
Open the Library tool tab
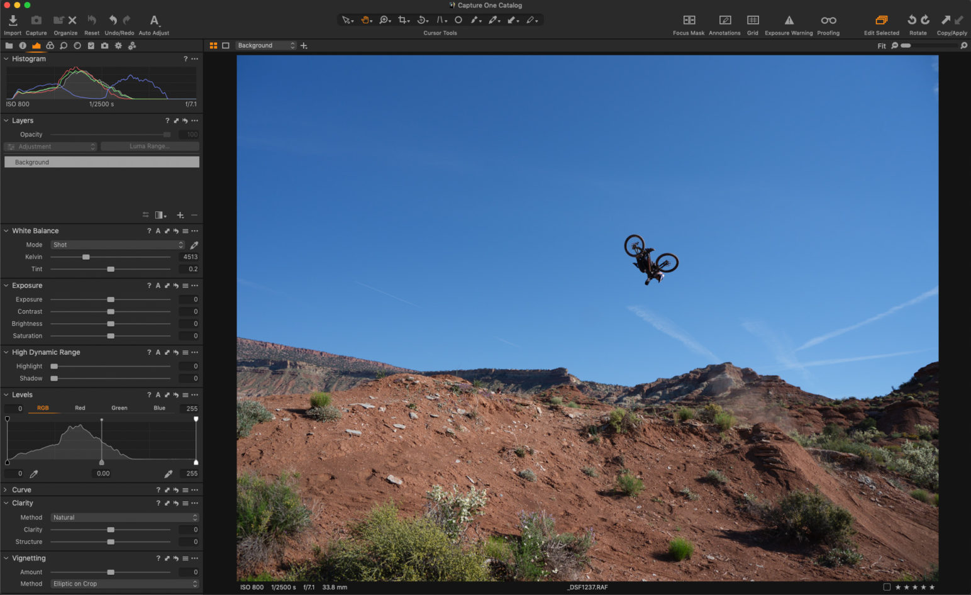coord(9,45)
